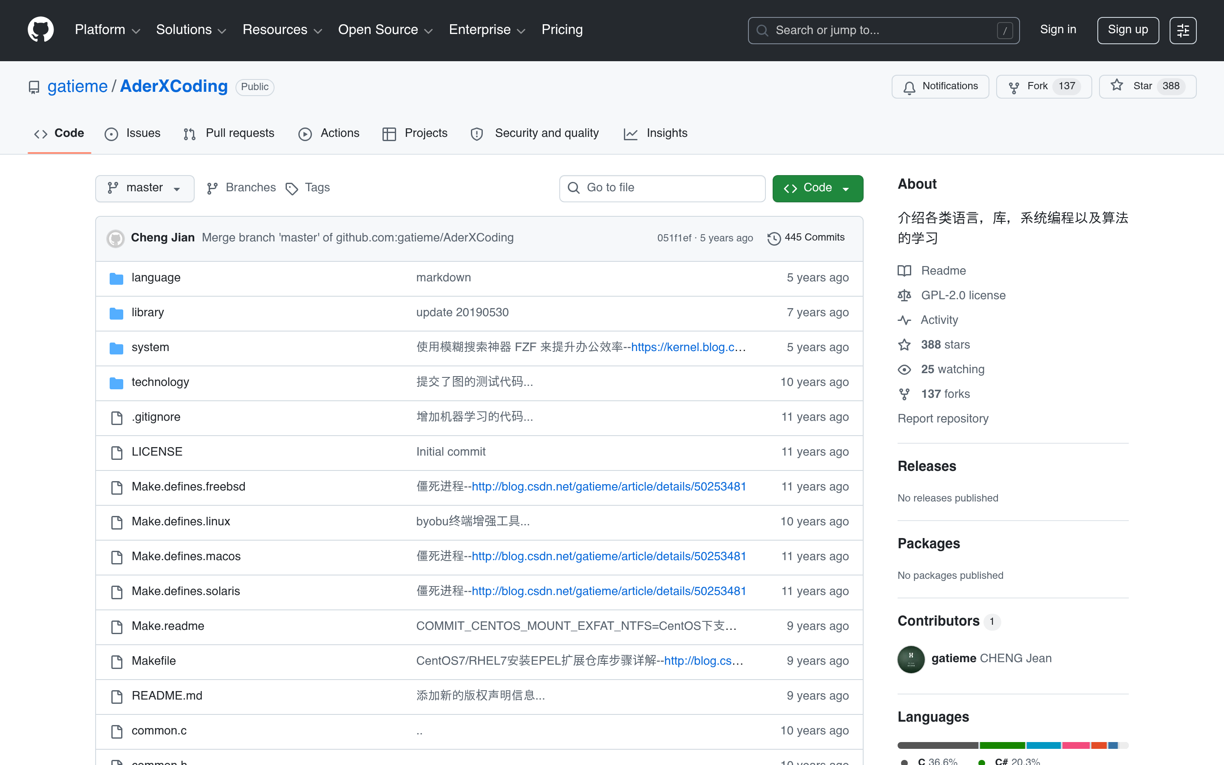
Task: Open the Pricing page
Action: 562,30
